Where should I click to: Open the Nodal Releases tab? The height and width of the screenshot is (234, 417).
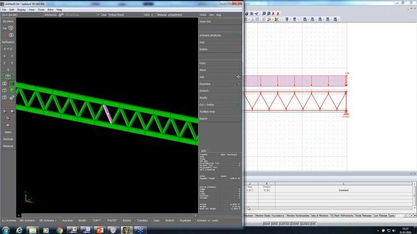[364, 216]
